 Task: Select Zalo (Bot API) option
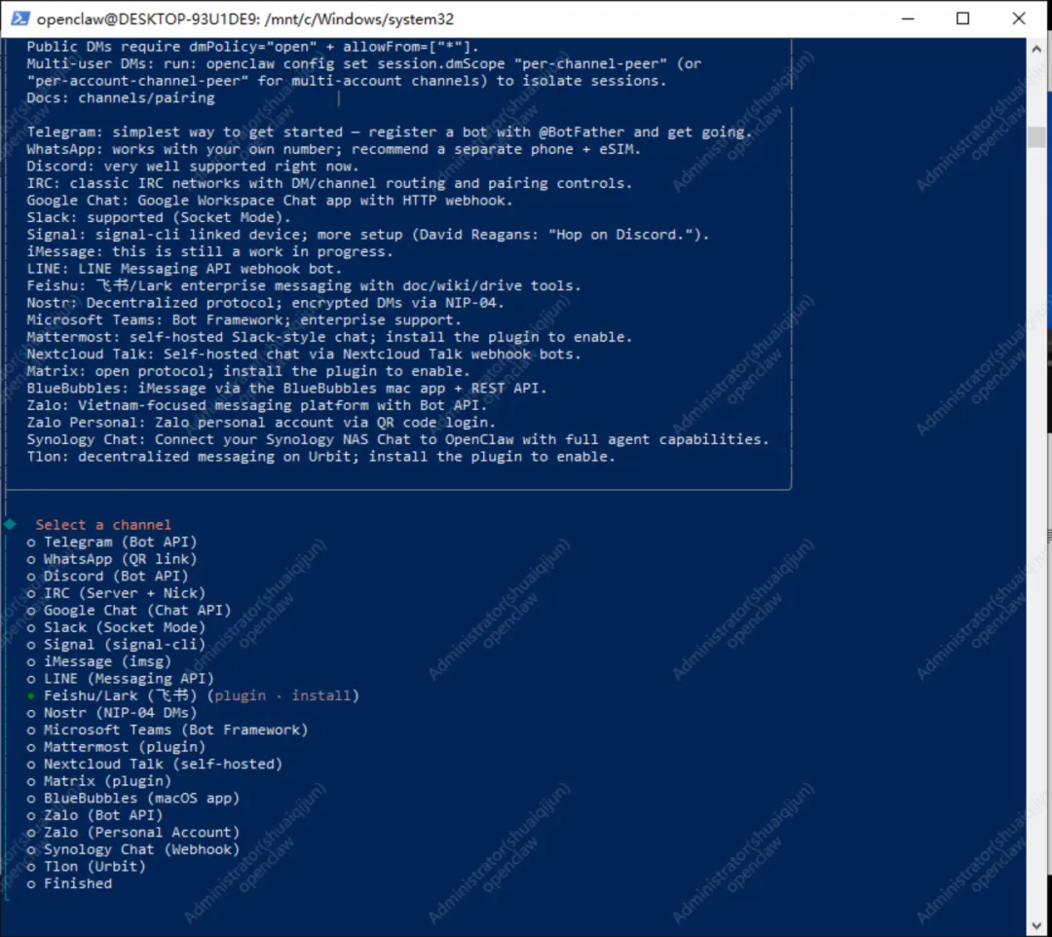95,815
